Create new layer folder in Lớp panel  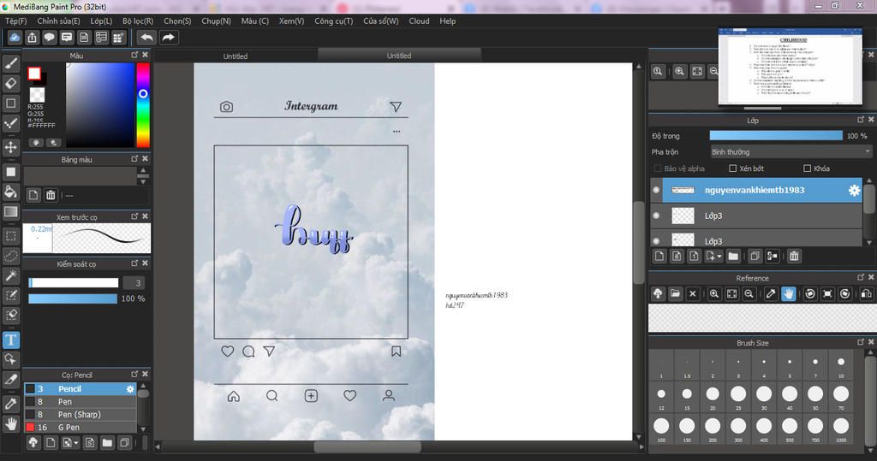(733, 257)
